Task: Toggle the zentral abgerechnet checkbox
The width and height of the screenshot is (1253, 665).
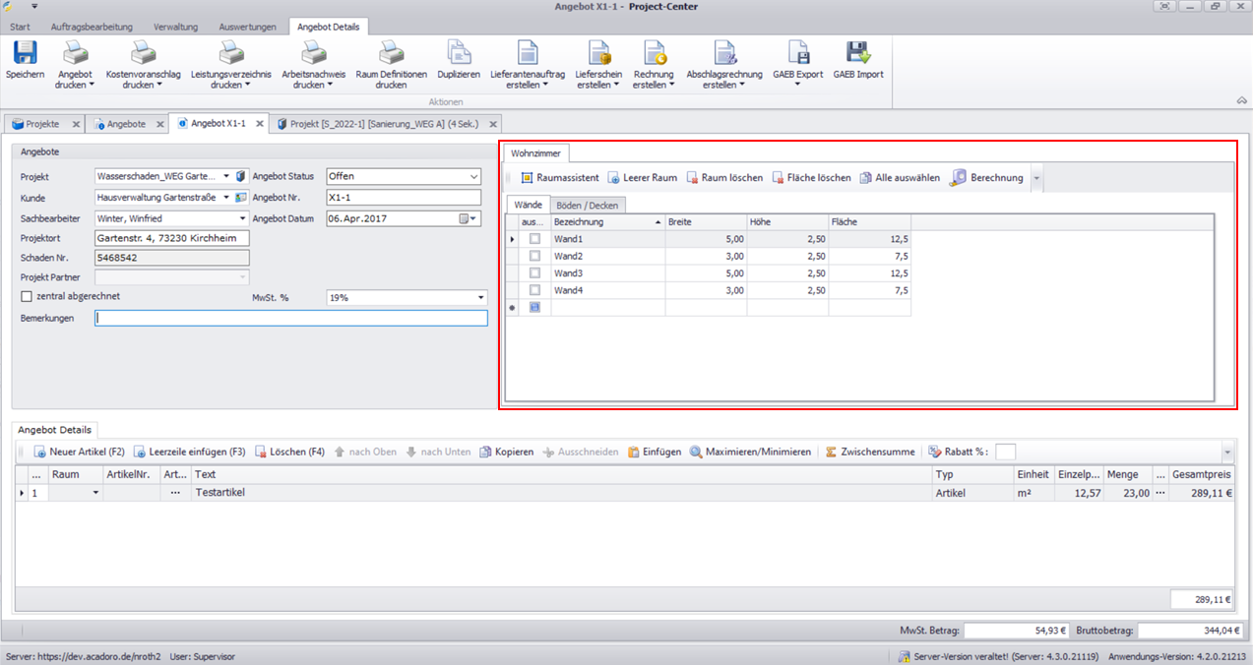Action: (27, 296)
